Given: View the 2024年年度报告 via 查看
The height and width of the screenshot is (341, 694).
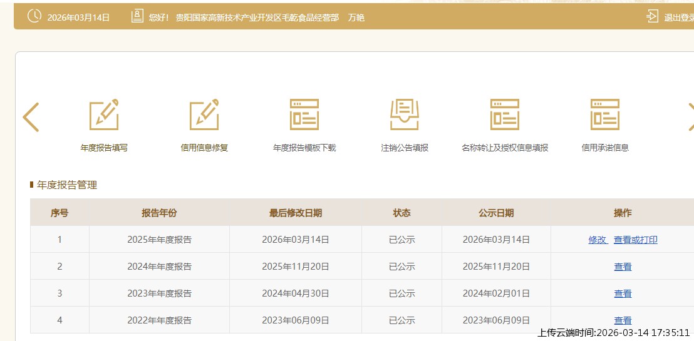Looking at the screenshot, I should (x=623, y=267).
